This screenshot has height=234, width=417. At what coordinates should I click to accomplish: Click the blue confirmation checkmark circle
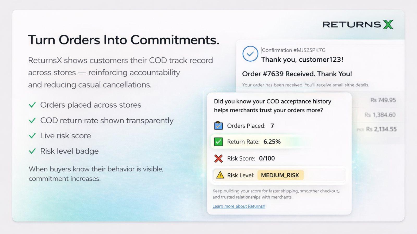point(250,54)
